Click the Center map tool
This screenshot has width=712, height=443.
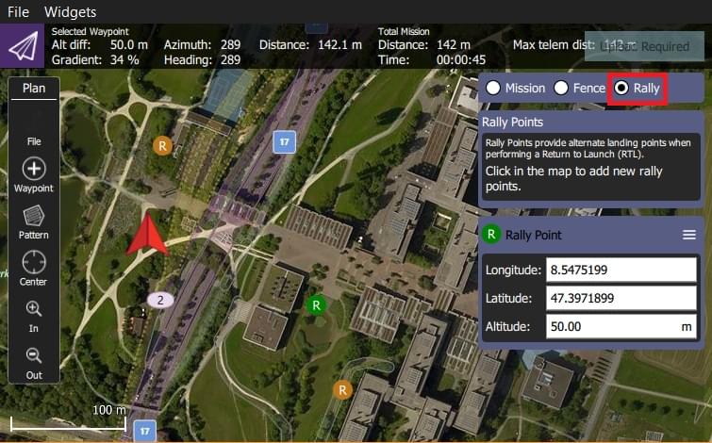click(x=34, y=267)
